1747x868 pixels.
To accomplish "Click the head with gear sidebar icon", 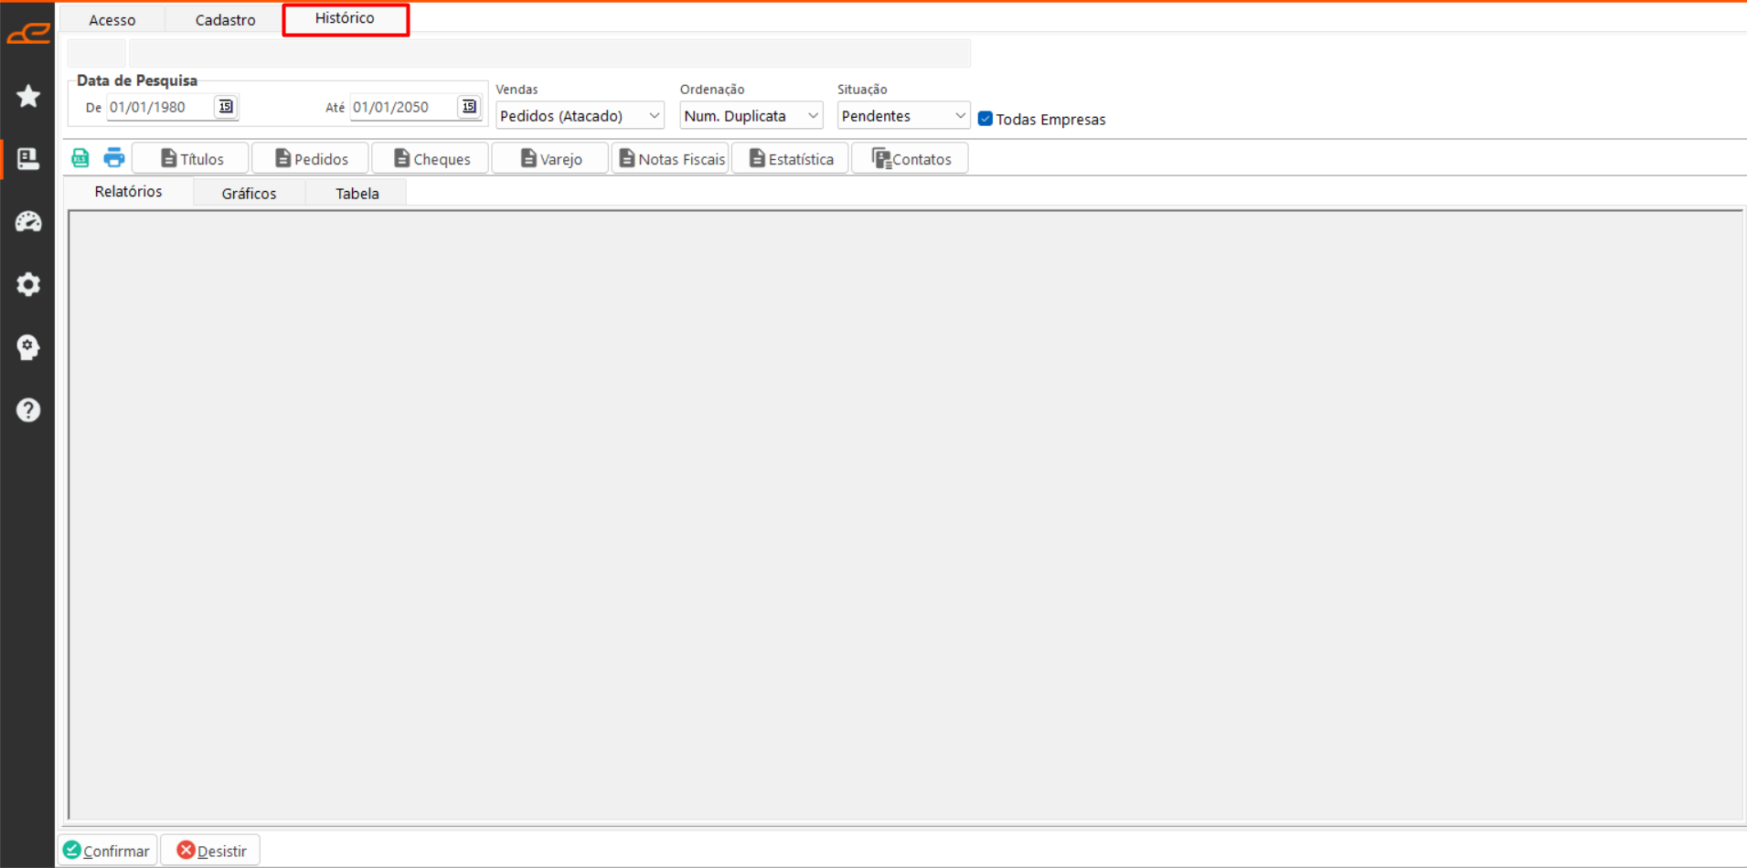I will [x=28, y=347].
